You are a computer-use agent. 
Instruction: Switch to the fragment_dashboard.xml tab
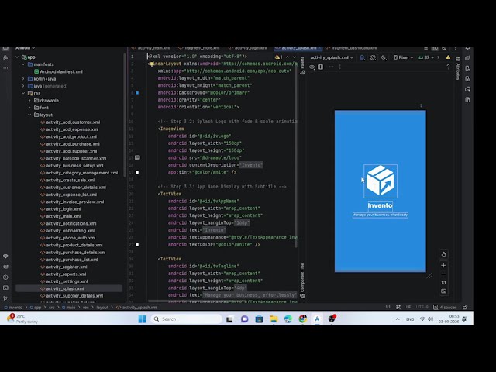coord(351,48)
